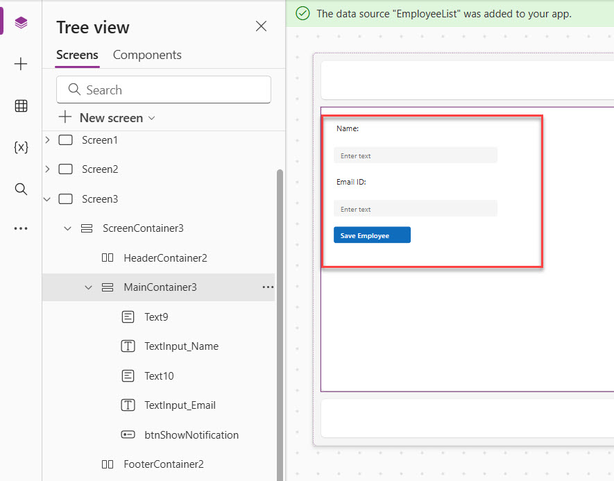Click the btnShowNotification button icon
Screen dimensions: 614x481
coord(128,434)
